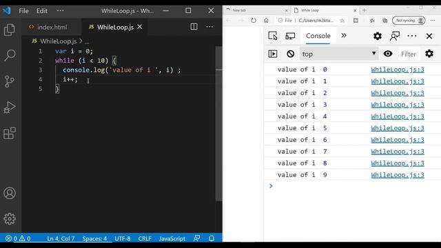Open the Source Control view
Viewport: 441px width, 248px height.
tap(10, 81)
